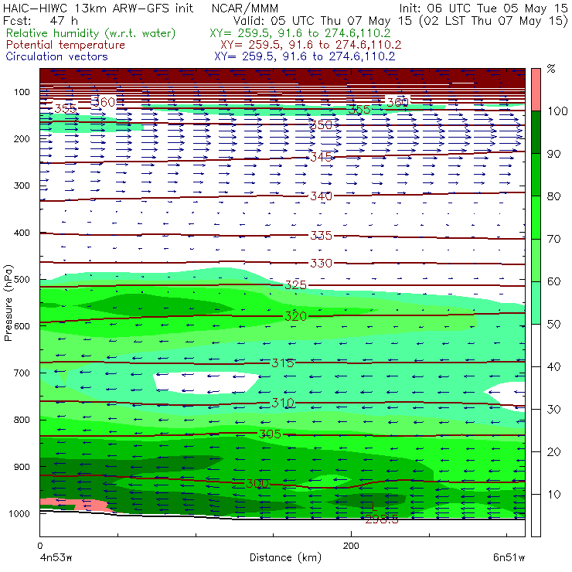Click the color bar segment between 50 and 60
This screenshot has height=572, width=572.
tap(536, 302)
